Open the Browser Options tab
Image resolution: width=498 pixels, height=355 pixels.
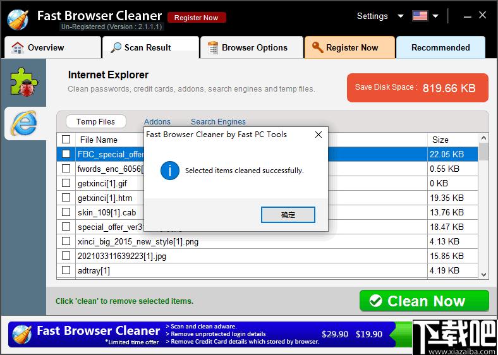point(252,47)
